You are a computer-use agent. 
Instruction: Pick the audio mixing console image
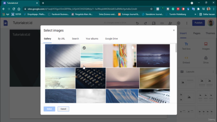(154, 96)
